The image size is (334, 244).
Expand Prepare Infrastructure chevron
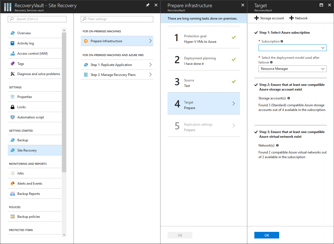click(x=150, y=41)
